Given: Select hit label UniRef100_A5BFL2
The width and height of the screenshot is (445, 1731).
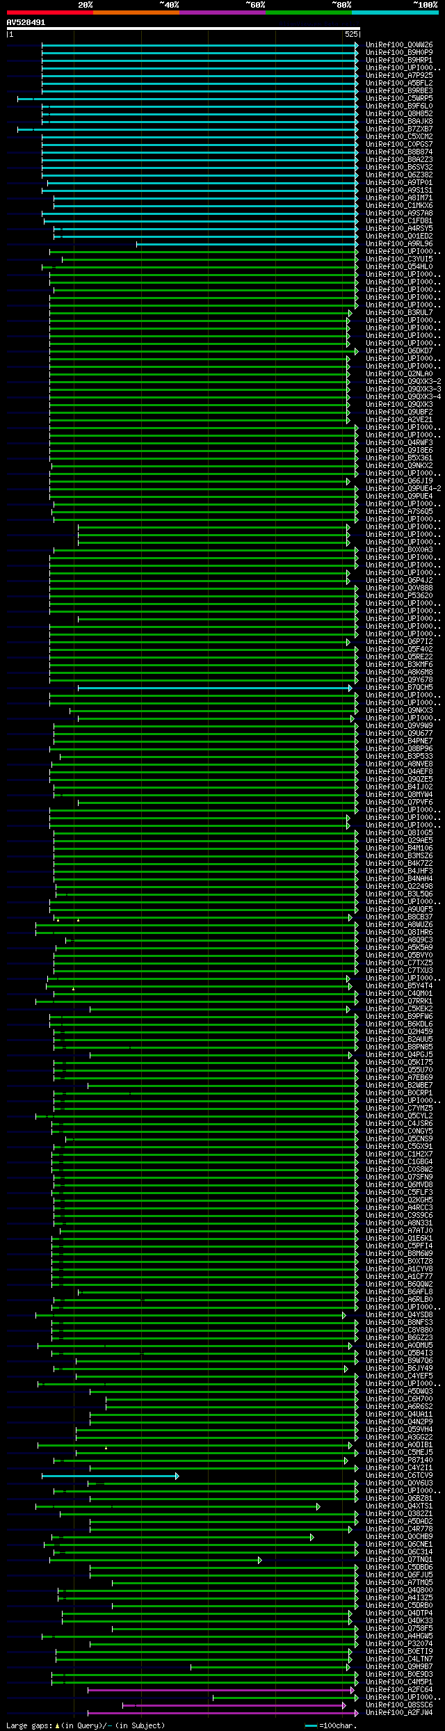Looking at the screenshot, I should [399, 83].
